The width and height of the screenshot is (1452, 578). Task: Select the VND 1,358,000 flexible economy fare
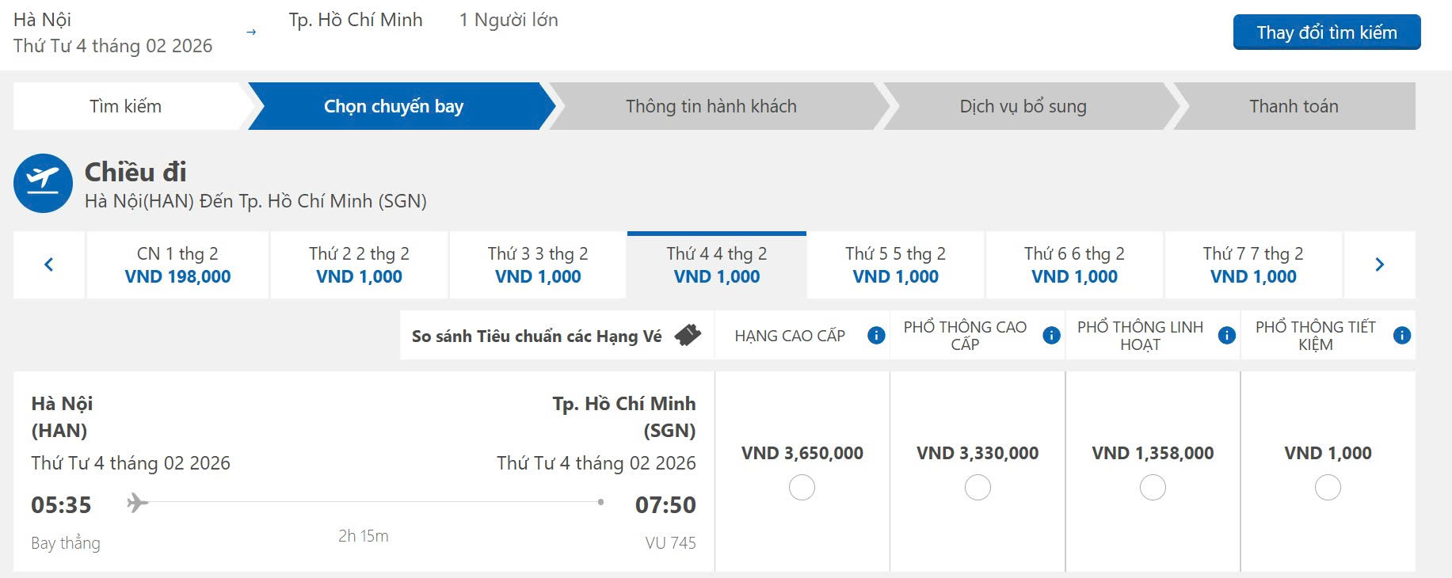point(1153,487)
